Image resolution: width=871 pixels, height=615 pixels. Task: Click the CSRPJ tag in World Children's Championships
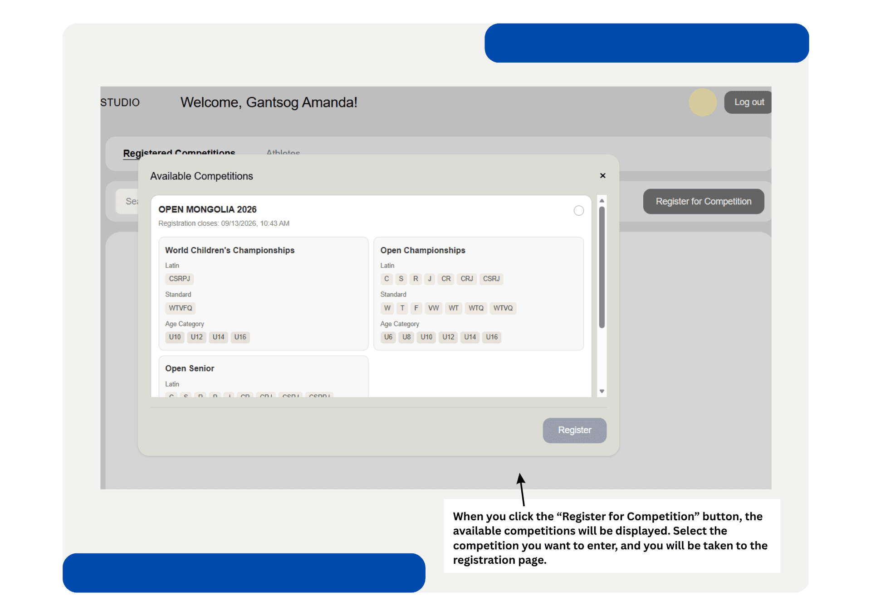(179, 279)
